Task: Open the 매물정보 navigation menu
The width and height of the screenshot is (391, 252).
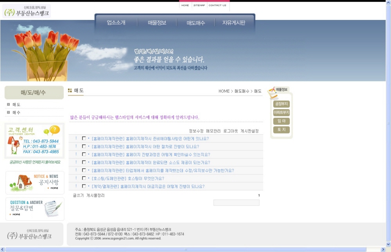Action: click(x=157, y=23)
